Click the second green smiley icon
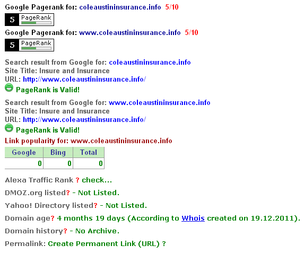Viewport: 304px width, 254px height. (9, 128)
